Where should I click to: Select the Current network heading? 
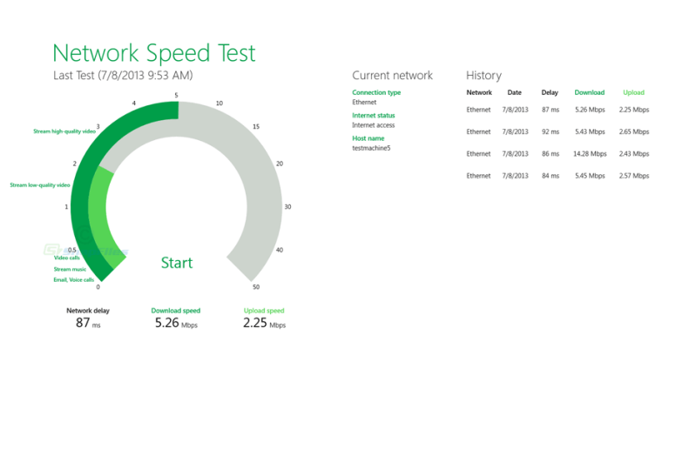click(x=392, y=76)
